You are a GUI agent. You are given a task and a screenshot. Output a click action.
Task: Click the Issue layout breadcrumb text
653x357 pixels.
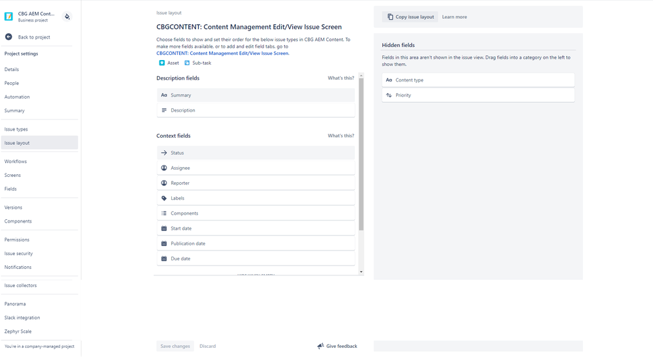tap(169, 13)
